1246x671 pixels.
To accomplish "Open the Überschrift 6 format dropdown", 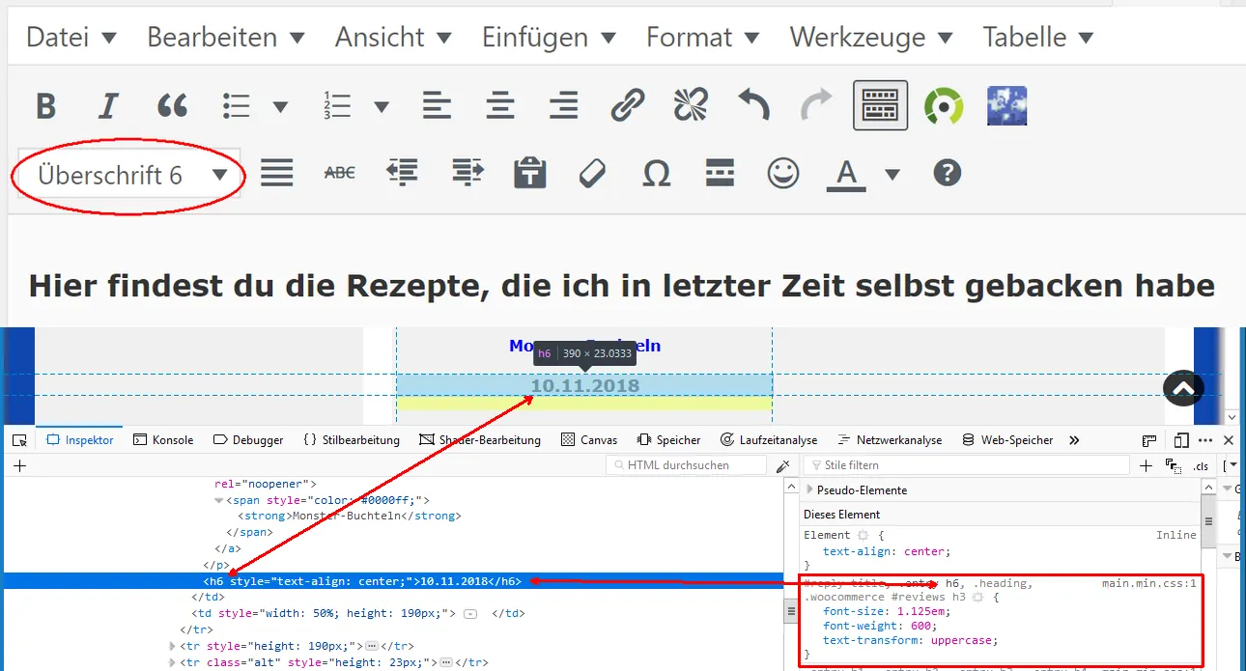I will click(x=128, y=175).
